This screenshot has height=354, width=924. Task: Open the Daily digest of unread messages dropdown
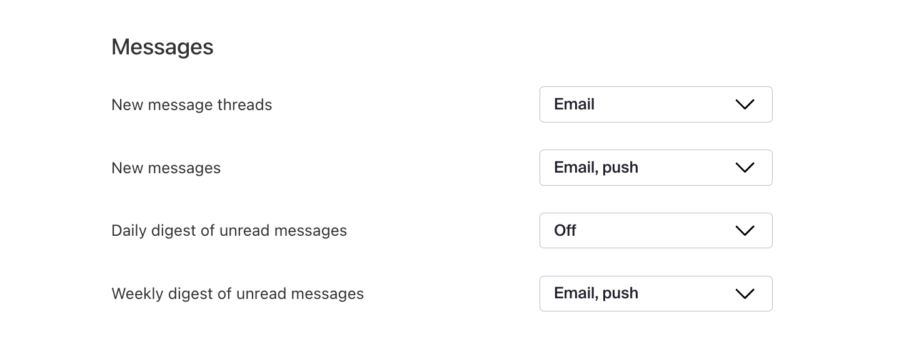(655, 231)
